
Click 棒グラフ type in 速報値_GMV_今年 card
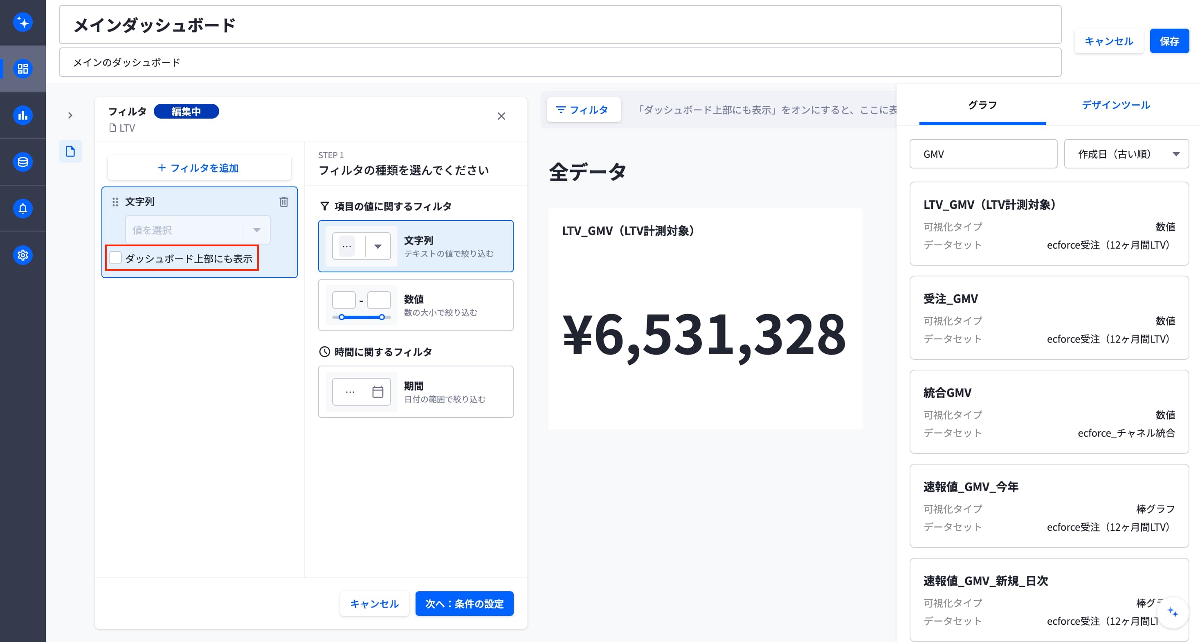[x=1155, y=509]
